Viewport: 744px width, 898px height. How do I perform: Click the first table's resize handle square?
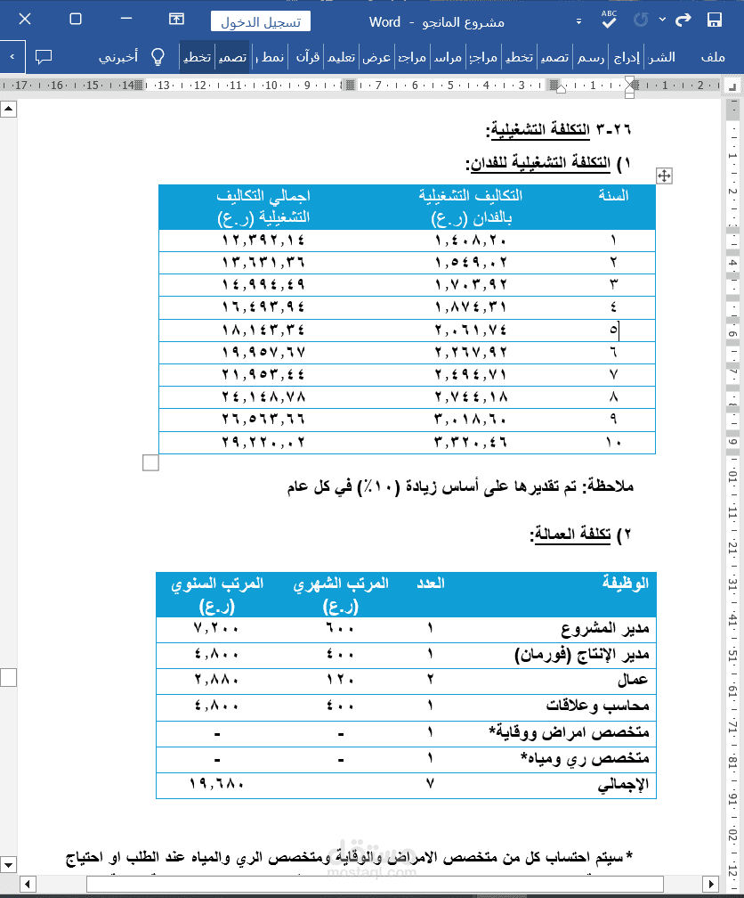coord(150,462)
